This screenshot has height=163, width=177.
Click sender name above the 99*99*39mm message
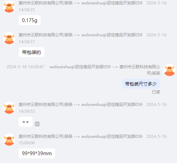[x=80, y=136]
